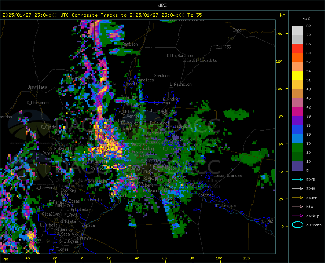Click the yellow eburn arrow in legend
325x263 pixels.
coord(298,198)
